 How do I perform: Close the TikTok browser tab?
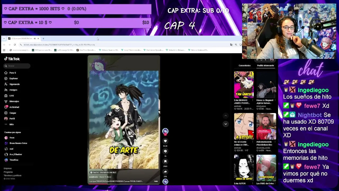[38, 38]
